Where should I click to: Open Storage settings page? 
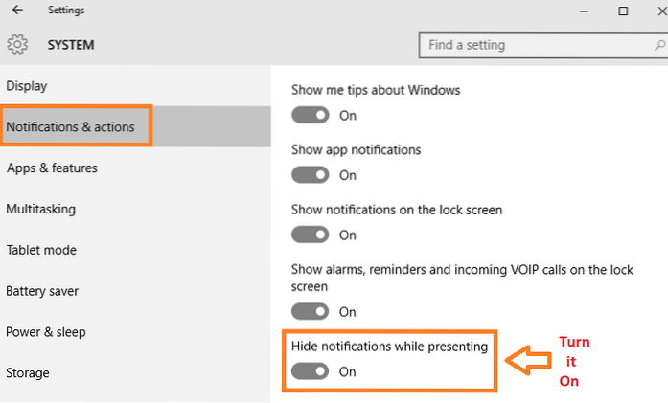[28, 373]
